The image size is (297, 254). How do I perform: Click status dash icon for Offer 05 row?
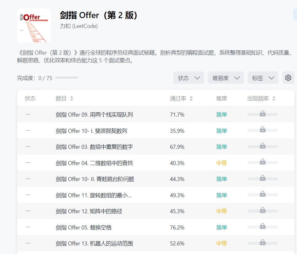28,227
